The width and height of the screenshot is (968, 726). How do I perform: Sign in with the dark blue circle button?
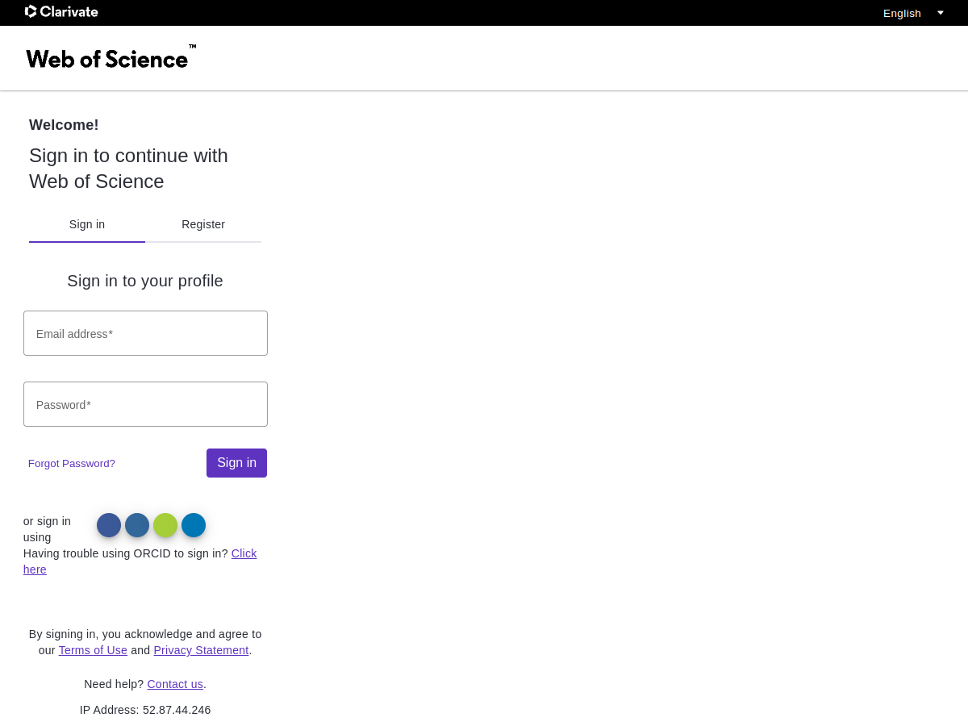pyautogui.click(x=109, y=525)
